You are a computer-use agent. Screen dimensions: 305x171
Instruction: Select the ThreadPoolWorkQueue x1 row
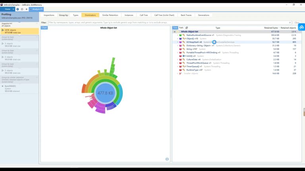point(236,63)
